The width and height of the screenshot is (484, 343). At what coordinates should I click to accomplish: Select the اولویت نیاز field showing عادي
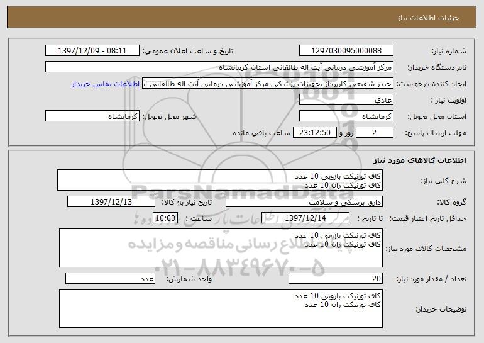[x=346, y=100]
